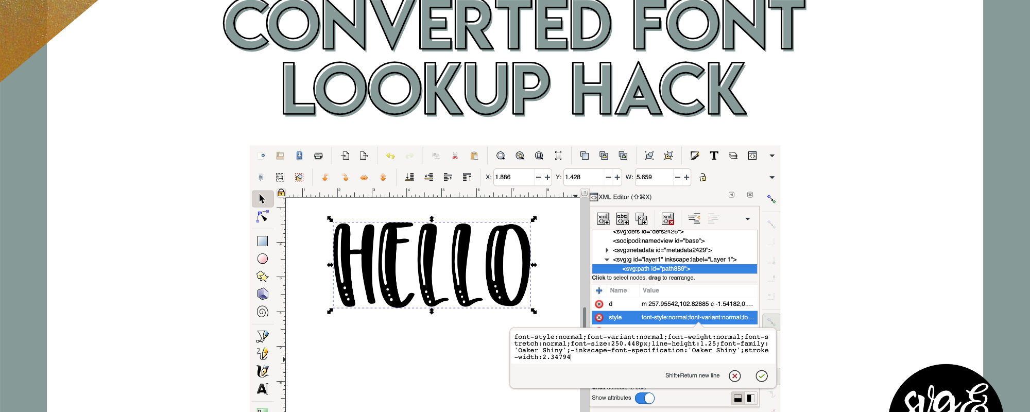Switch attribute panel to the horizontal split layout
The width and height of the screenshot is (1030, 412).
coord(738,398)
